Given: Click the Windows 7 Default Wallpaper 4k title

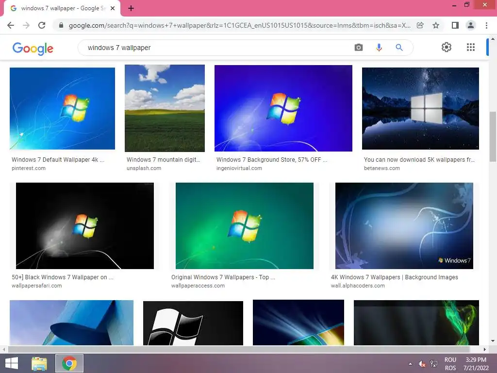Looking at the screenshot, I should 58,159.
